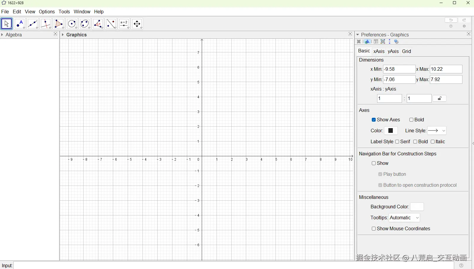474x269 pixels.
Task: Click the x Min field
Action: click(x=399, y=69)
